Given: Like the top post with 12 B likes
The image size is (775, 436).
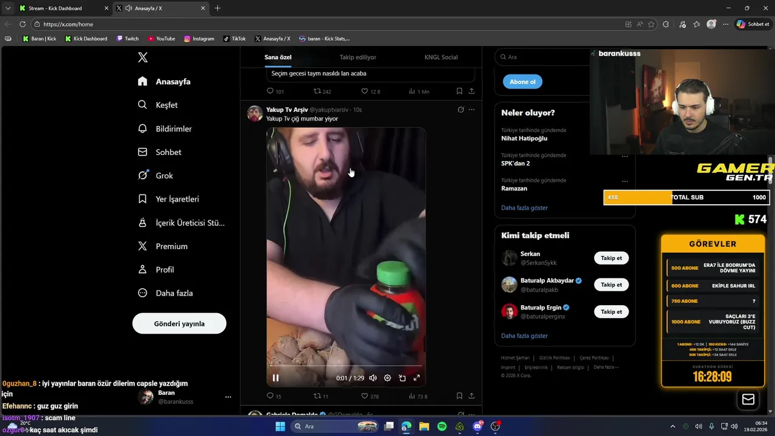Looking at the screenshot, I should (x=364, y=91).
